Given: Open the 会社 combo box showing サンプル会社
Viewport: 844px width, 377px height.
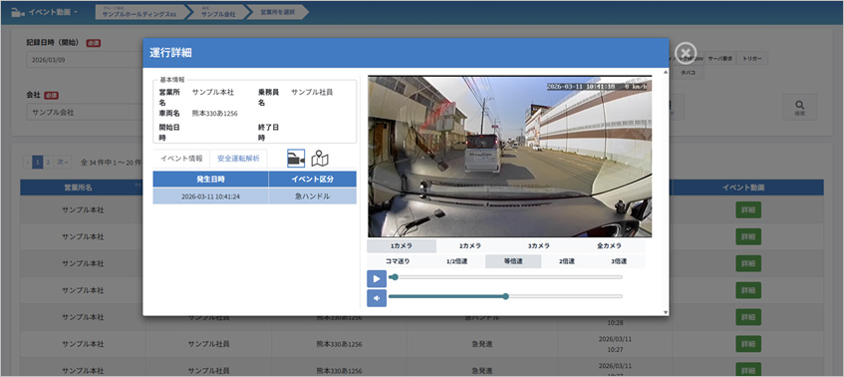Looking at the screenshot, I should [84, 113].
